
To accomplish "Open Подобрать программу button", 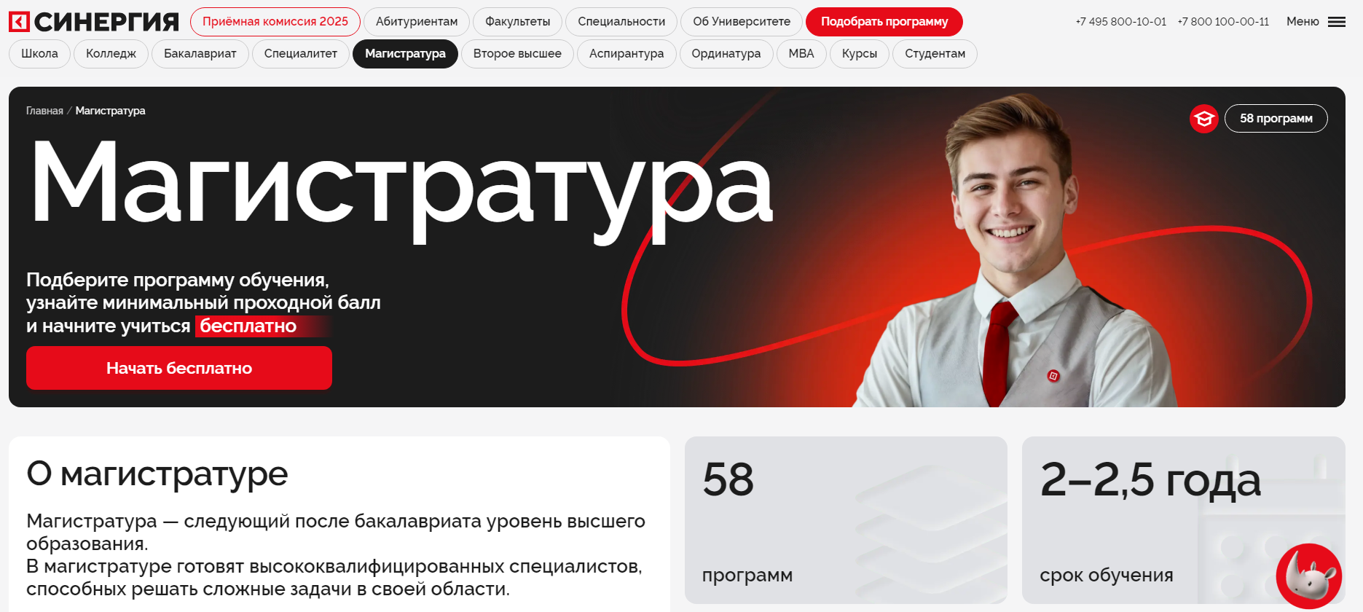I will 884,22.
